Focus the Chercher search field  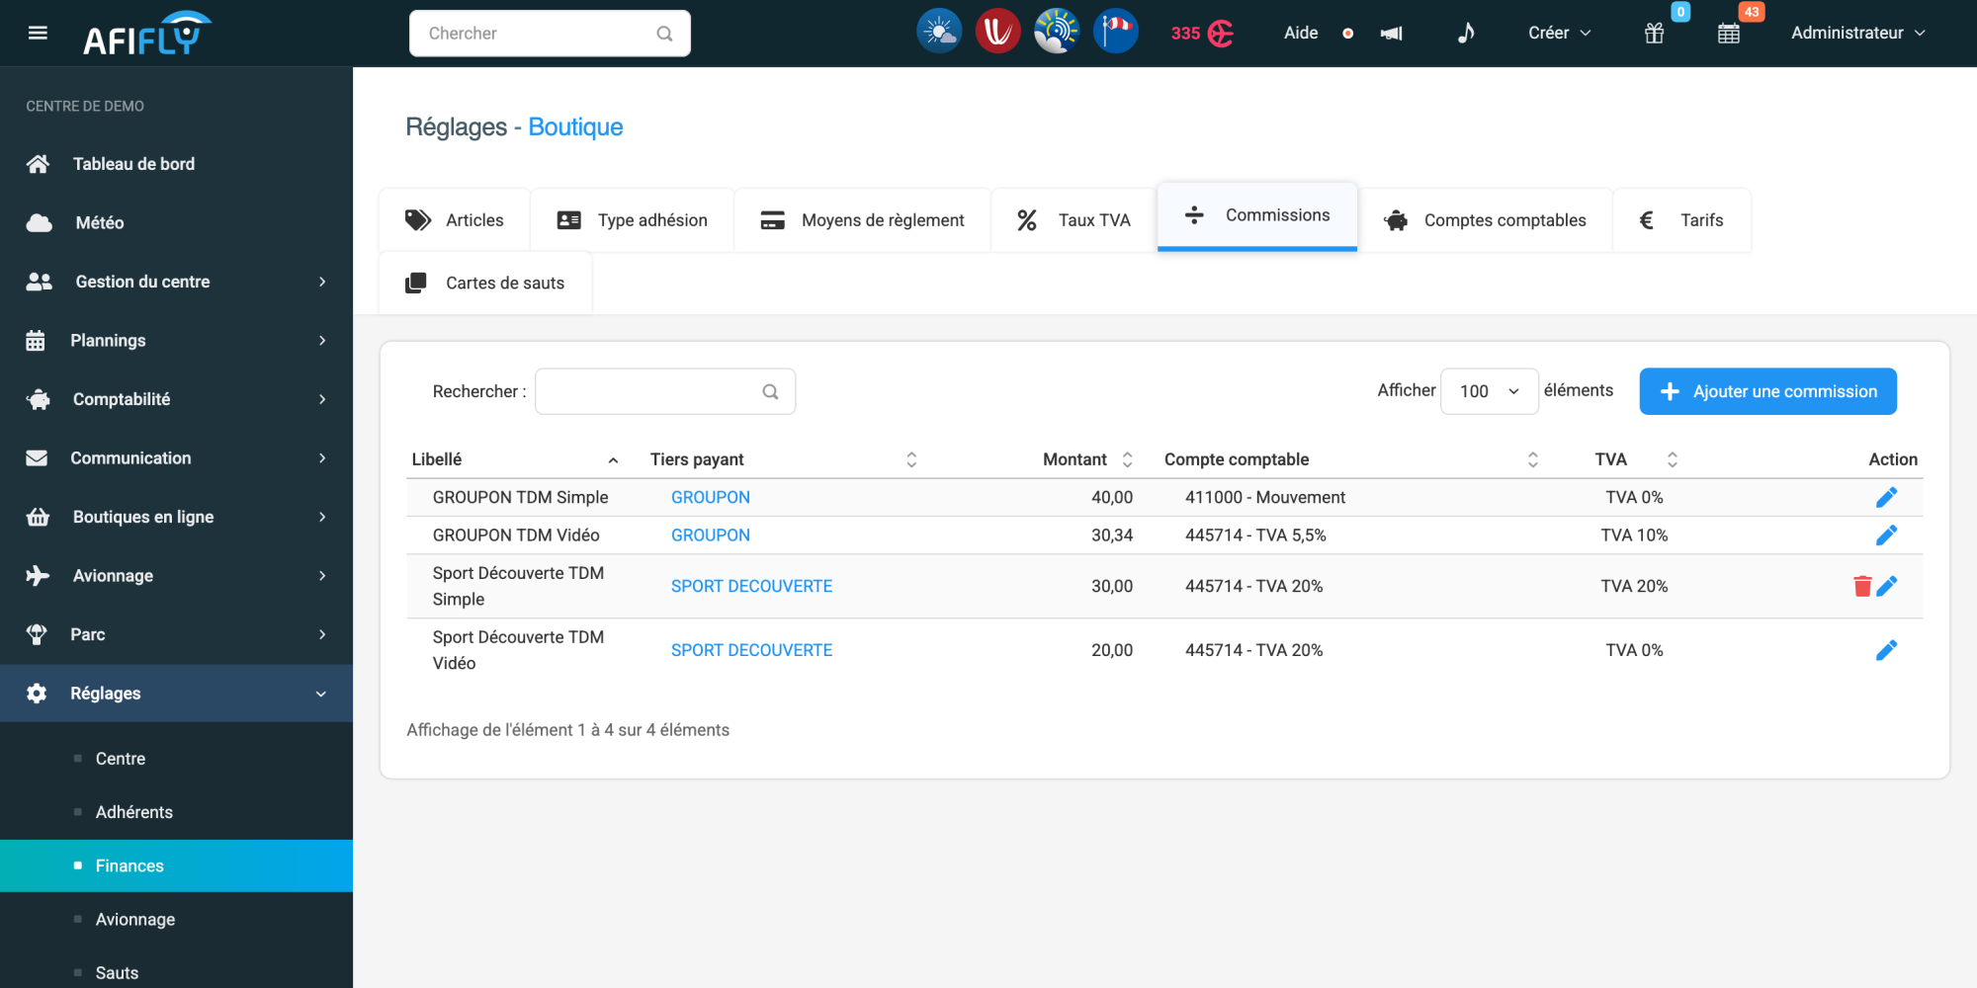pyautogui.click(x=550, y=34)
